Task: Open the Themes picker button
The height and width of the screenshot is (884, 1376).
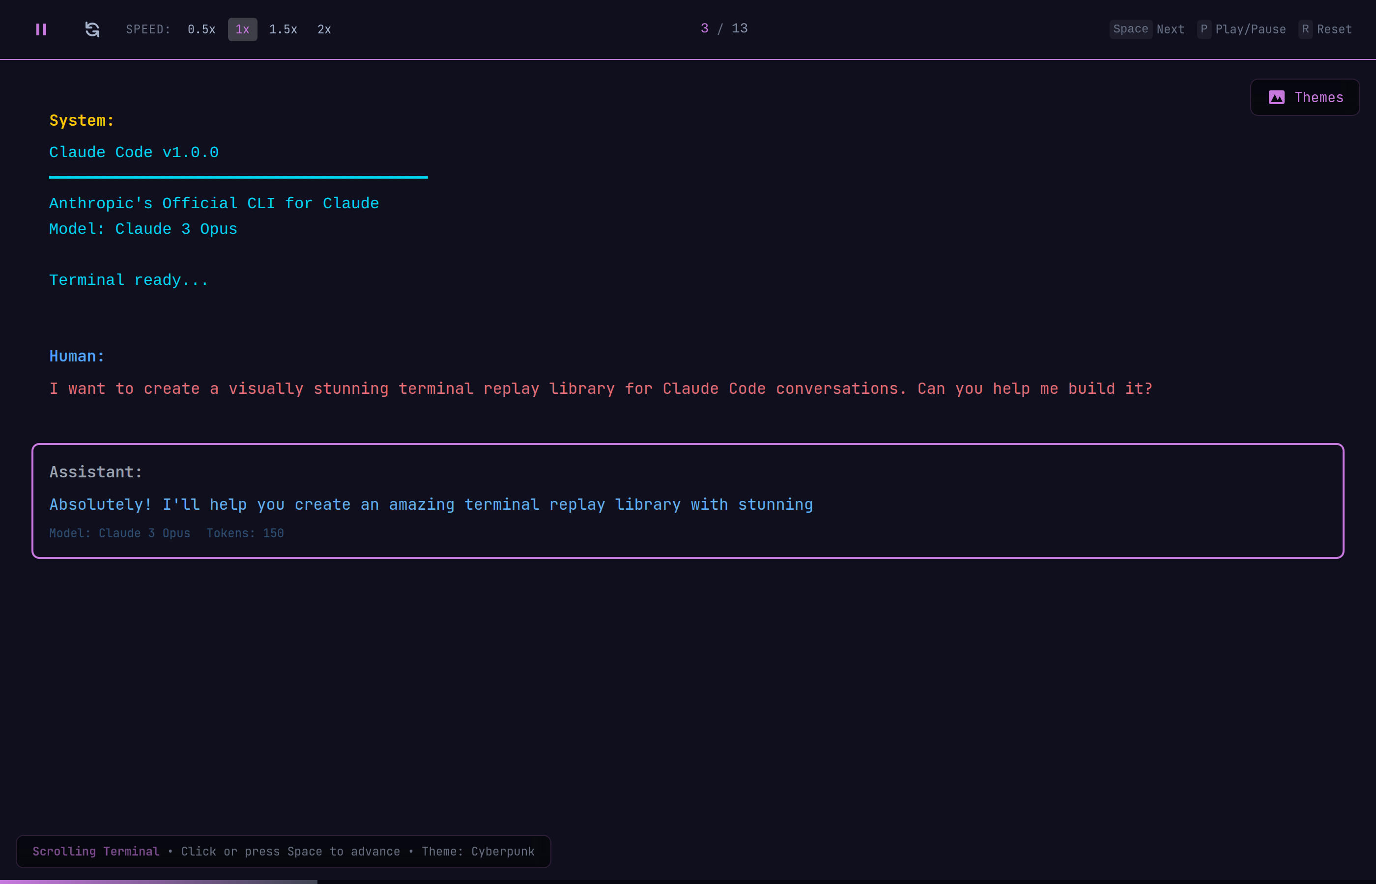Action: pos(1305,97)
